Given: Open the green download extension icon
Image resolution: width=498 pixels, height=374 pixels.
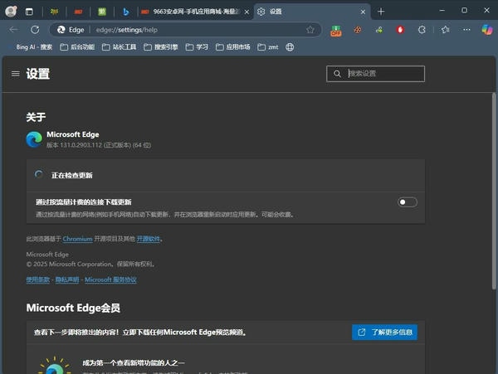Looking at the screenshot, I should 379,30.
